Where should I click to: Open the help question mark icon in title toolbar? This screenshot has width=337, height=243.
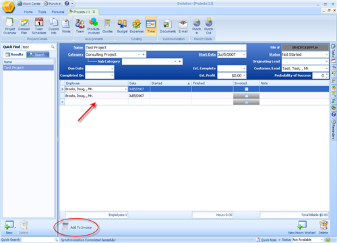point(67,3)
